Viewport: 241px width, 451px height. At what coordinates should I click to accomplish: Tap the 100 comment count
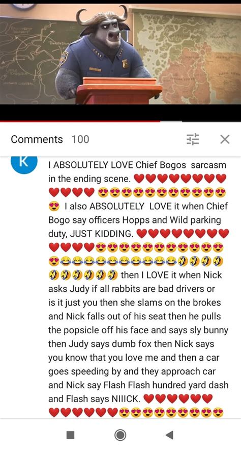coord(80,139)
